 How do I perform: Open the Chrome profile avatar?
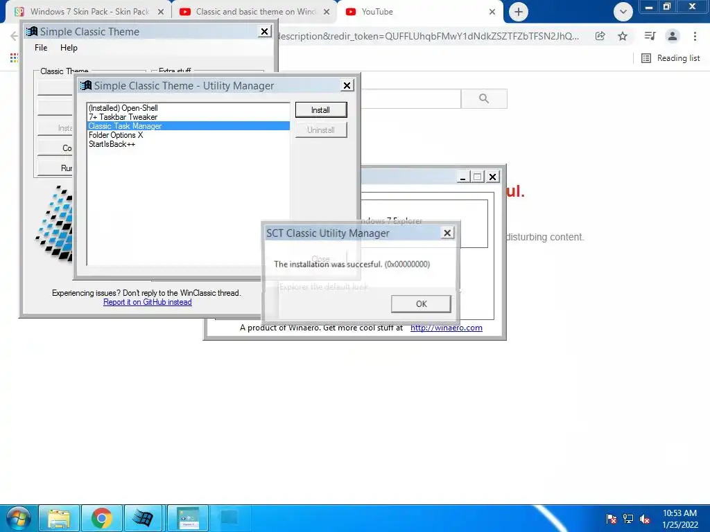(x=673, y=36)
